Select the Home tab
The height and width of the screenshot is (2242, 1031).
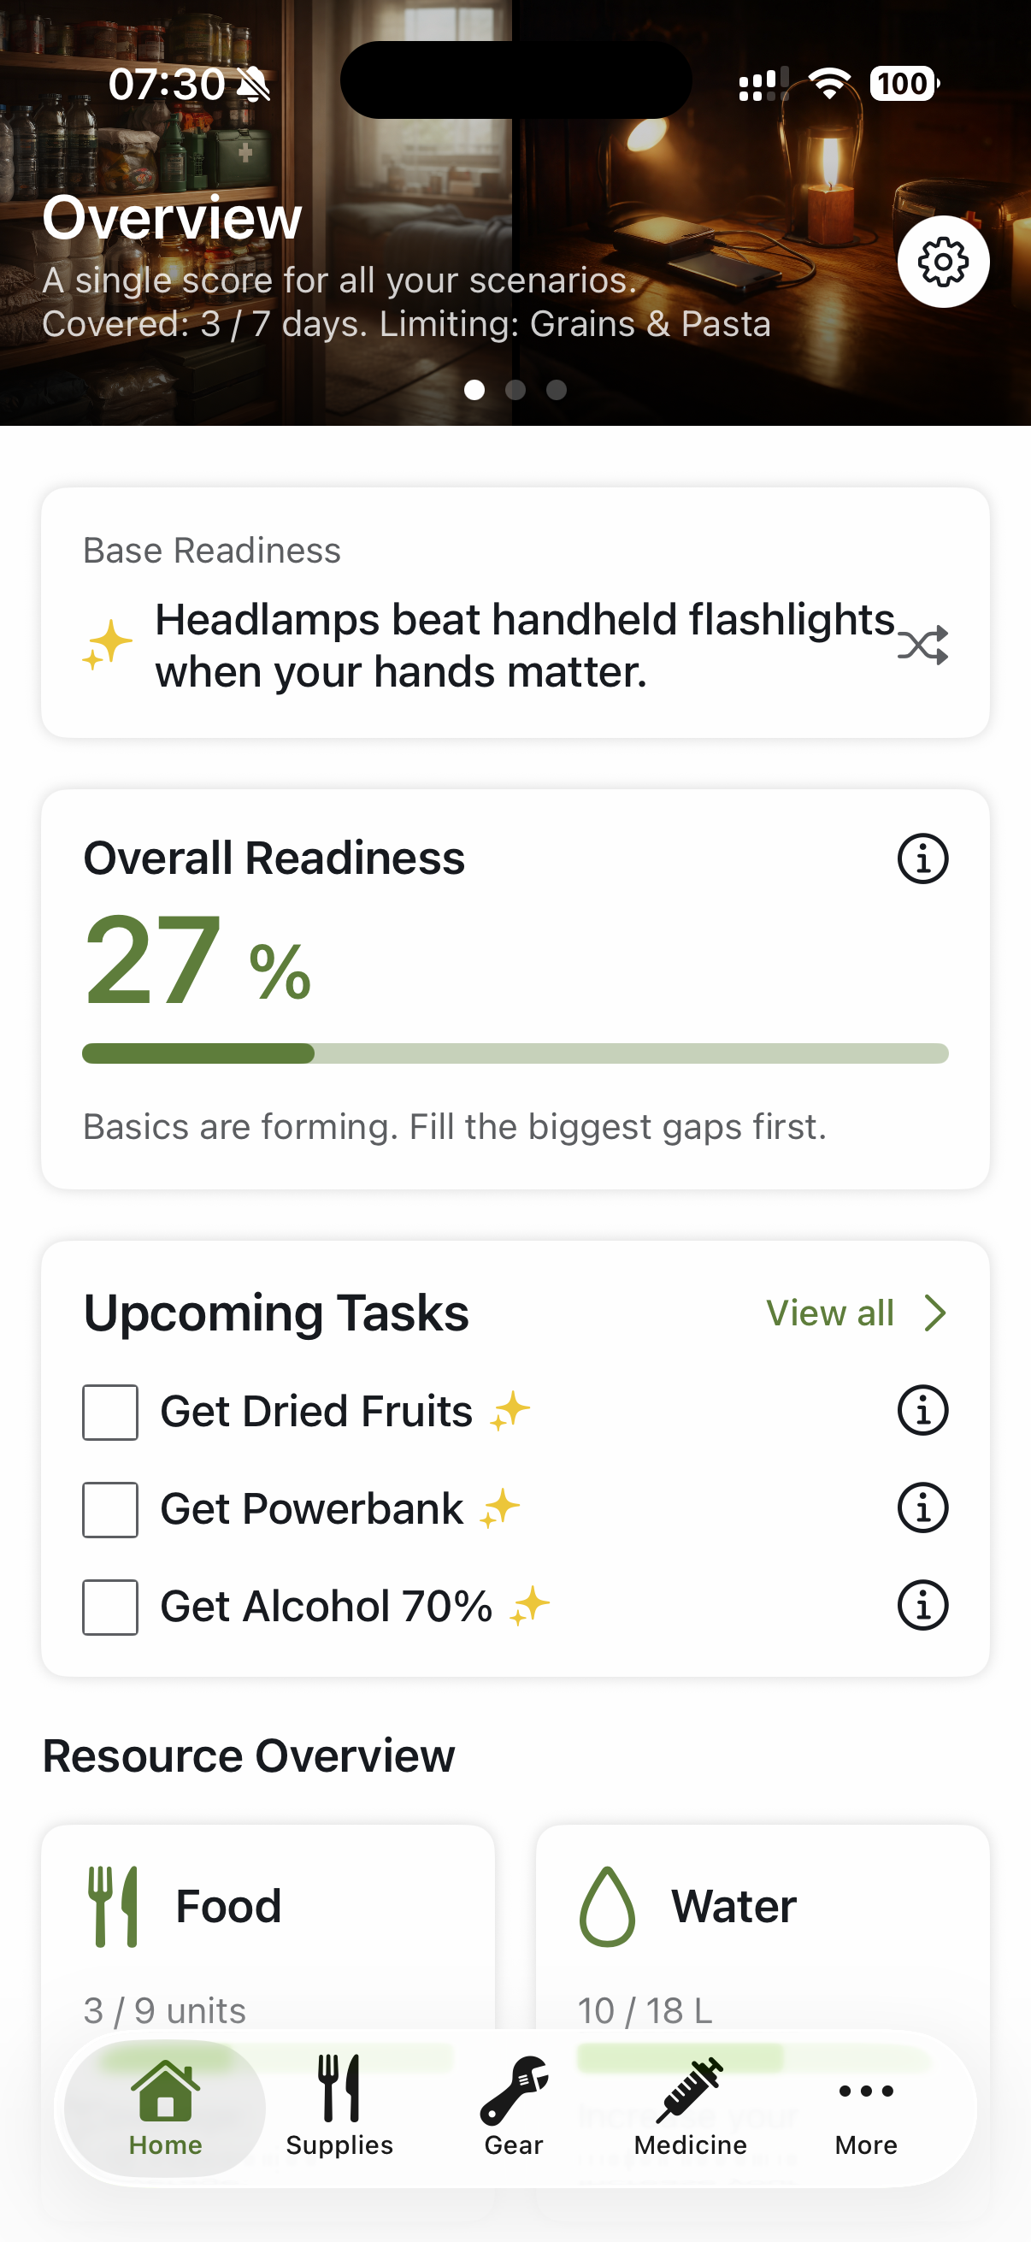coord(165,2108)
